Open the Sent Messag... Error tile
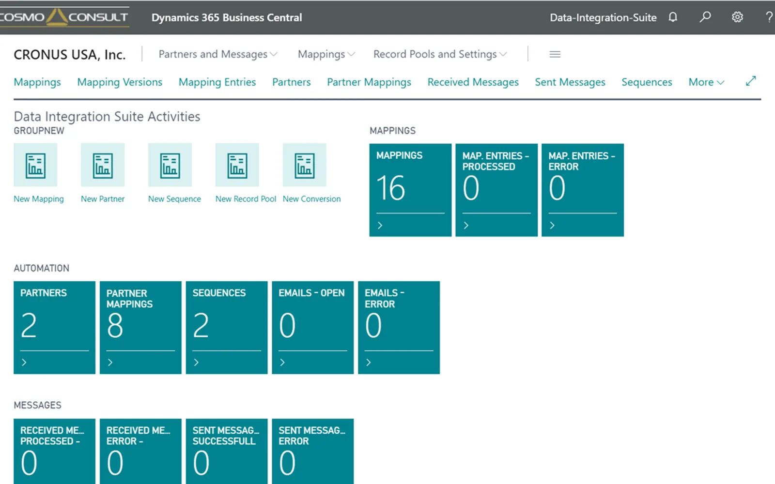The height and width of the screenshot is (484, 775). pyautogui.click(x=313, y=451)
